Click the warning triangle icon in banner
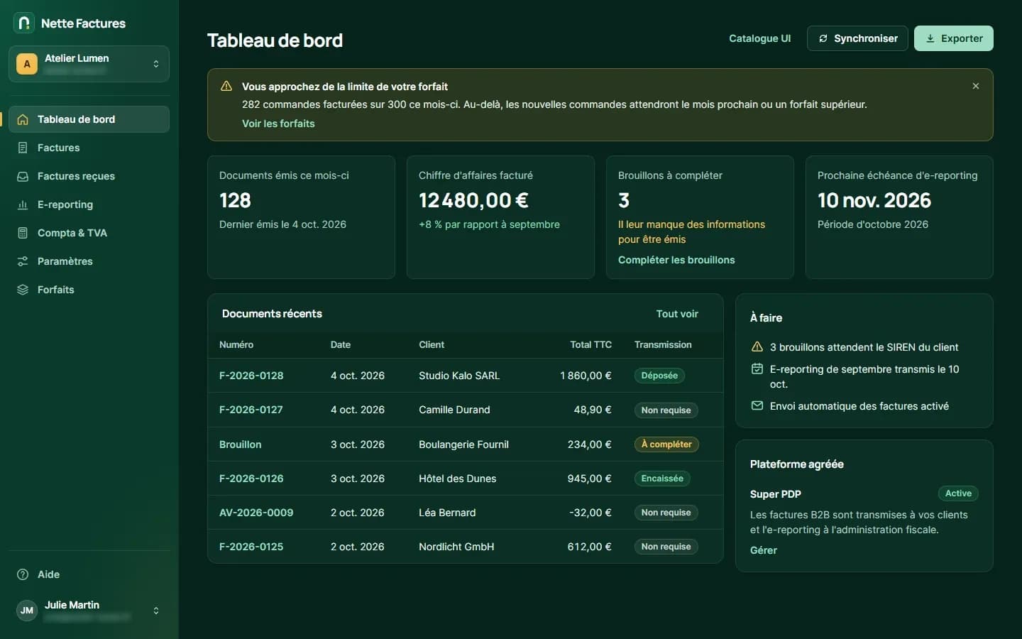This screenshot has height=639, width=1022. (226, 86)
